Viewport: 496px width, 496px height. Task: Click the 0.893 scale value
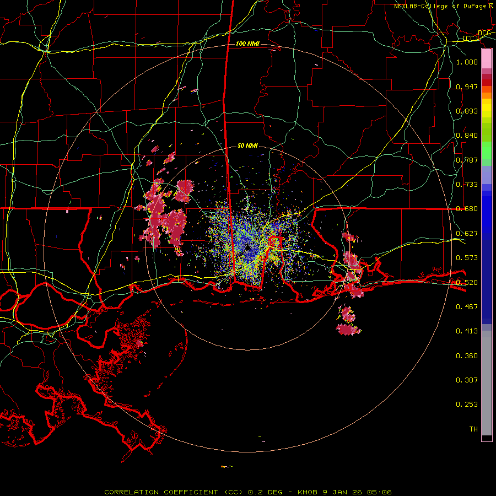(467, 111)
